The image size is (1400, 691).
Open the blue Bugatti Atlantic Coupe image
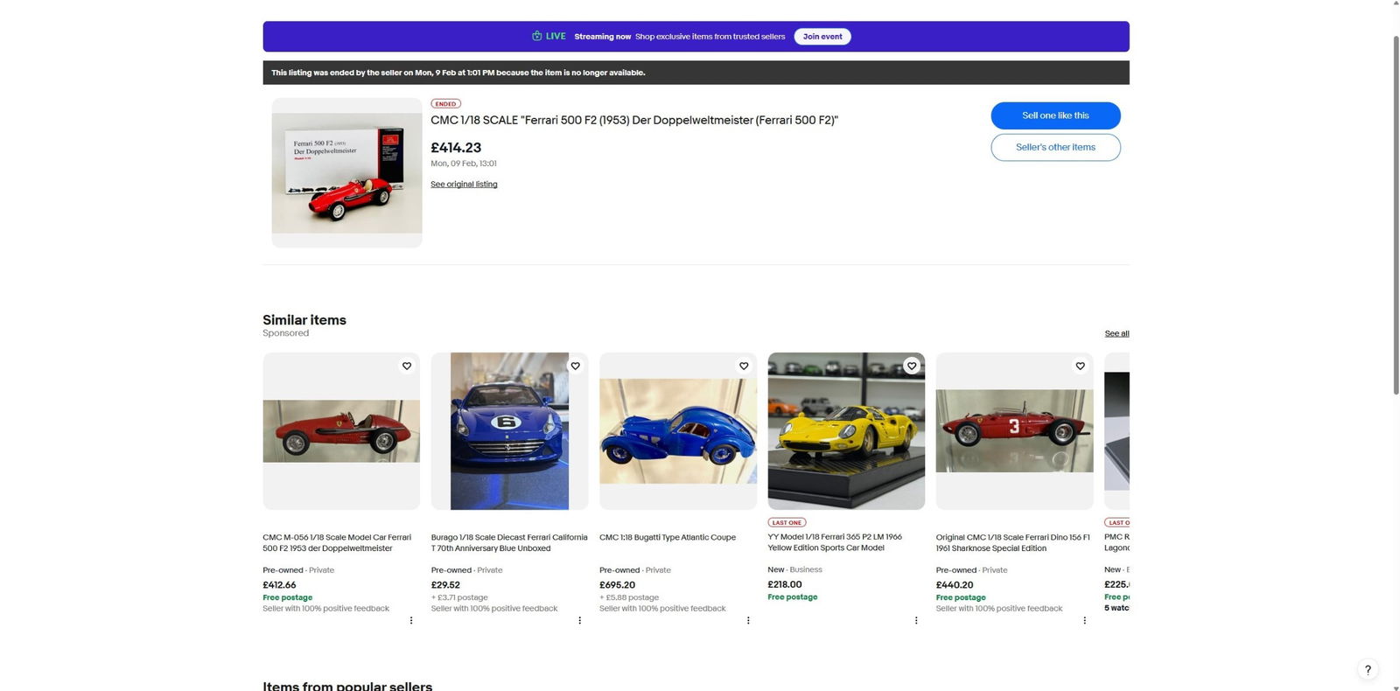point(678,431)
